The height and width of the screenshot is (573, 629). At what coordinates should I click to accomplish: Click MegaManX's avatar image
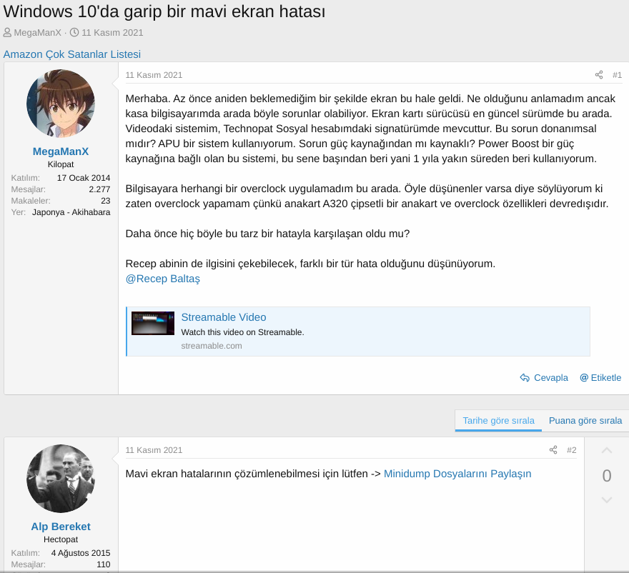click(x=60, y=103)
